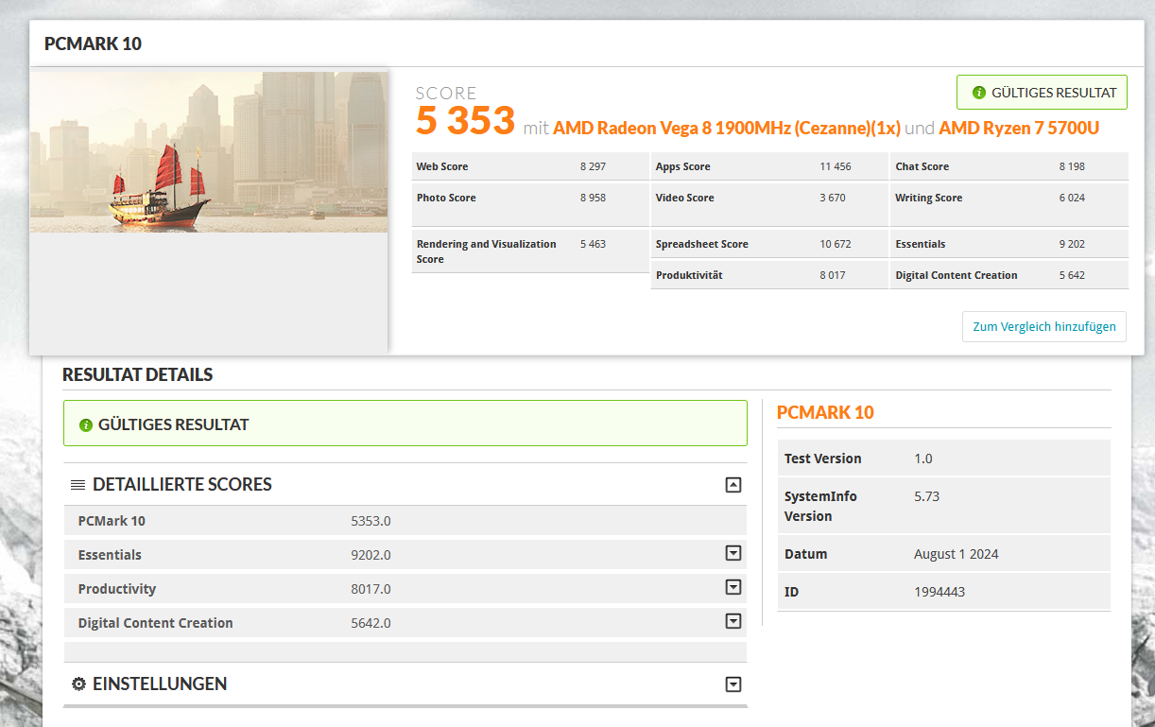
Task: Click the green icon in the result details banner
Action: (x=86, y=424)
